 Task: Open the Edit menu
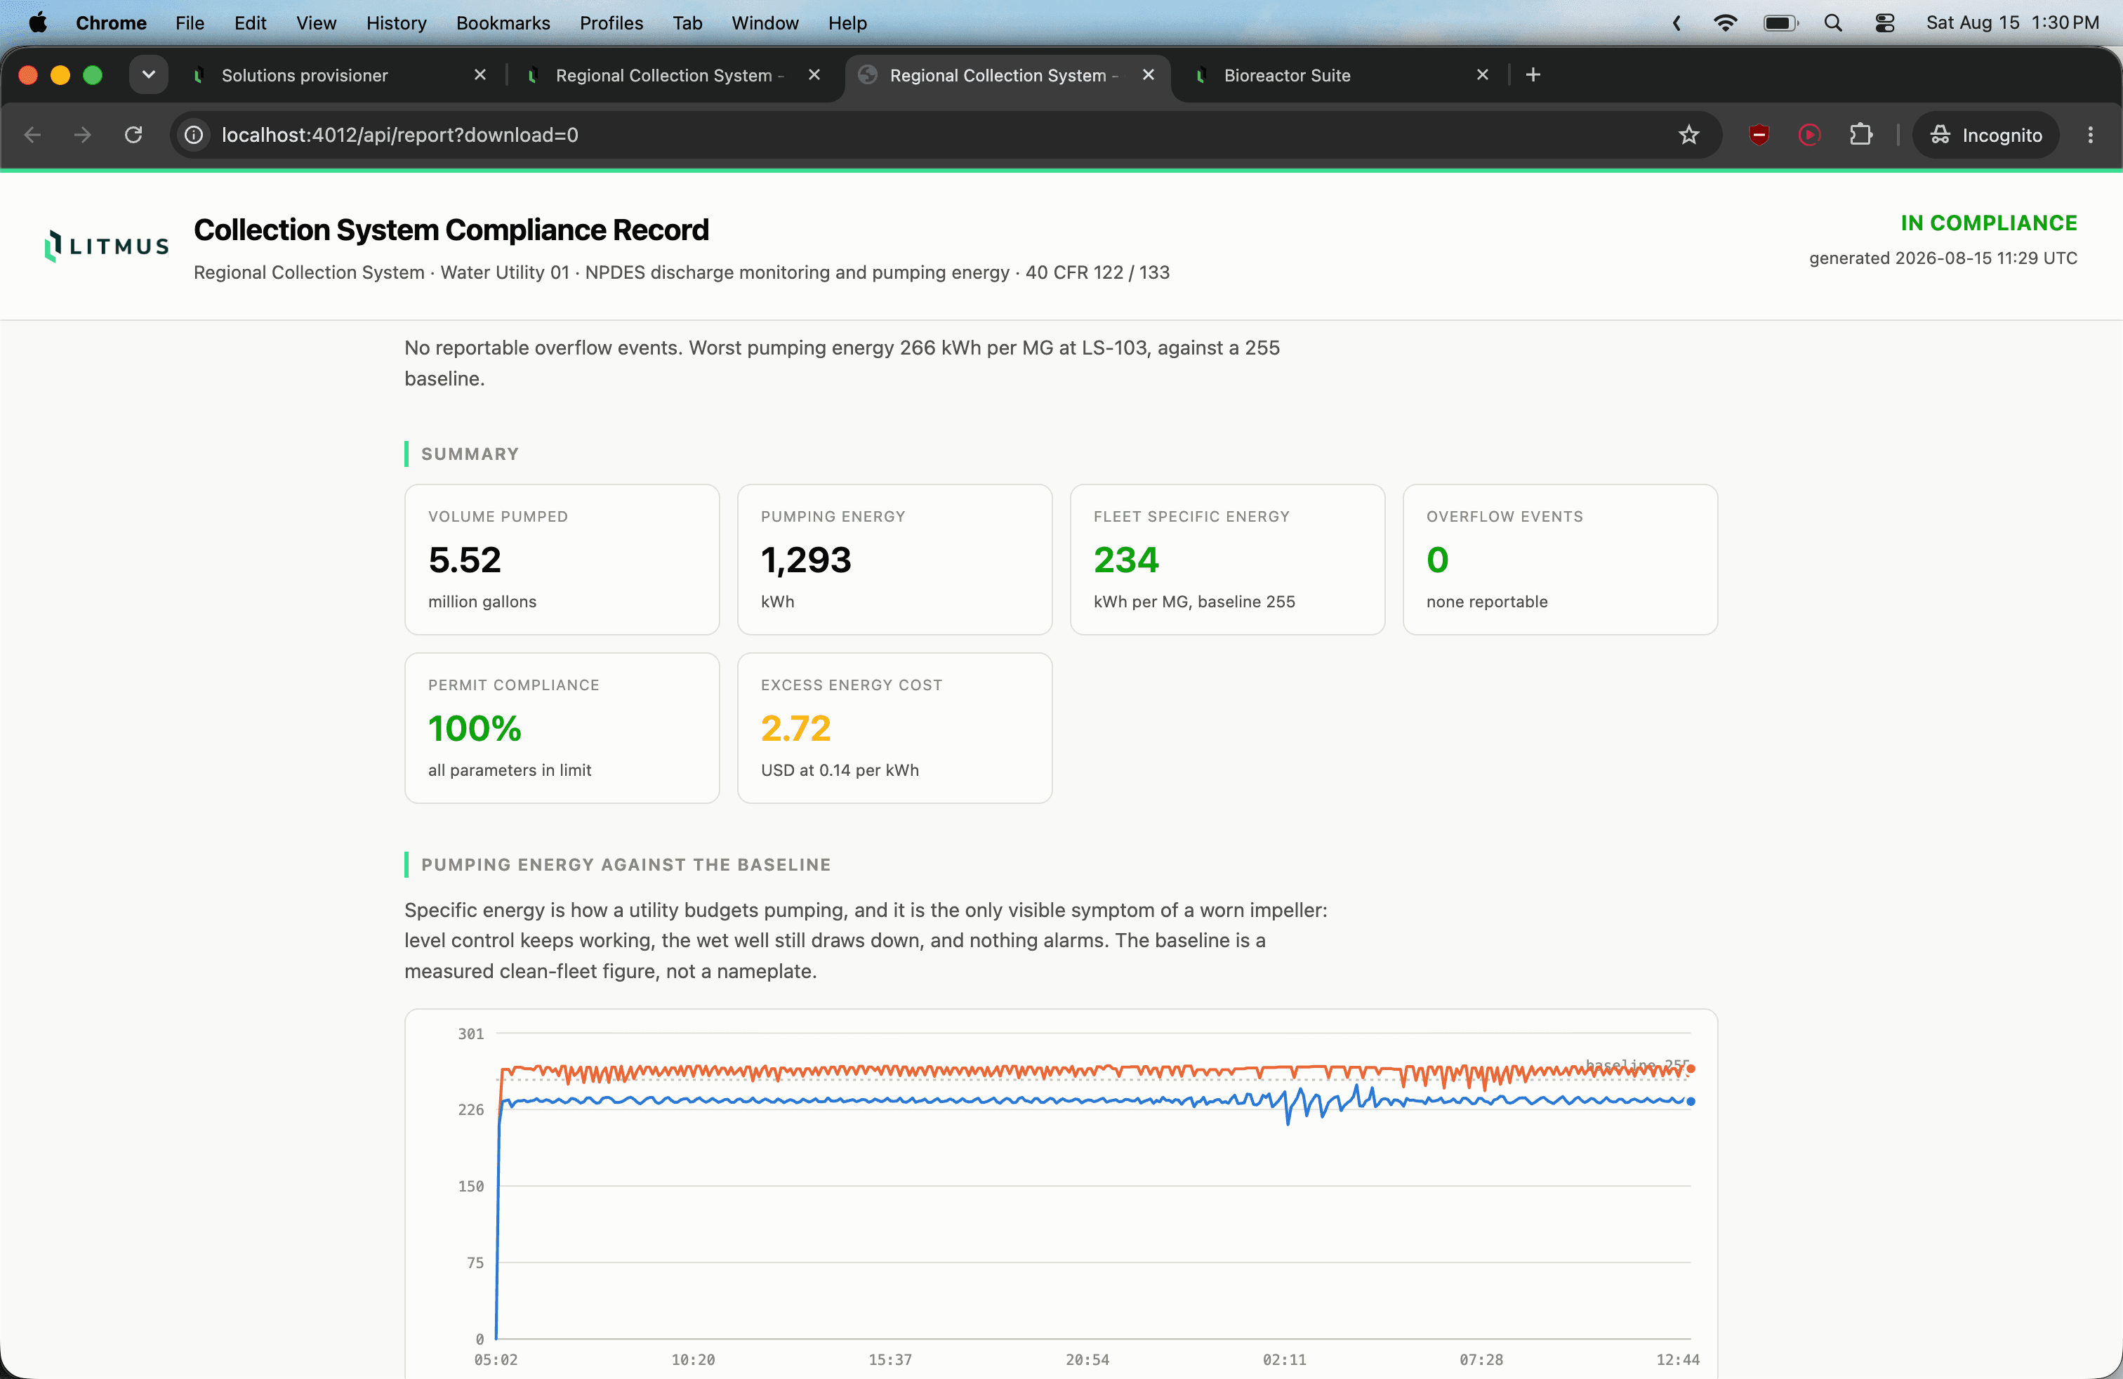point(250,22)
